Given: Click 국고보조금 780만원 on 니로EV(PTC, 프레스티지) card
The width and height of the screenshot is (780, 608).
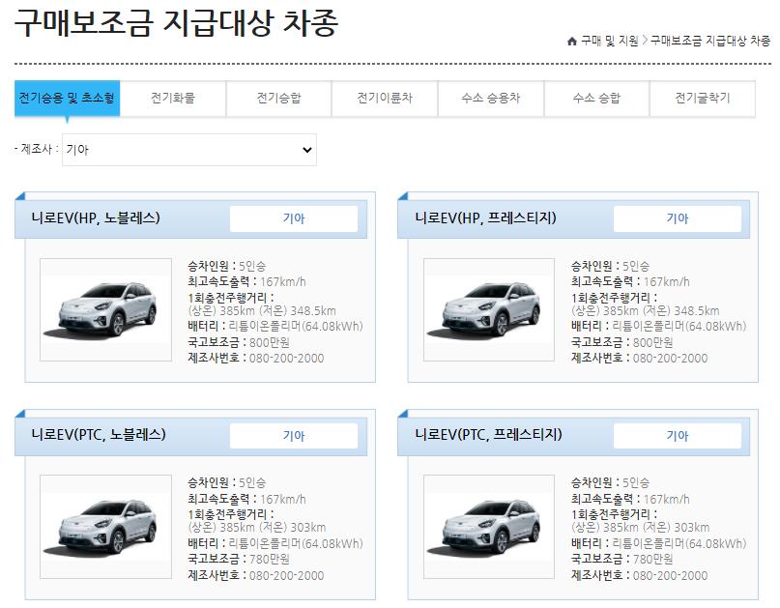Looking at the screenshot, I should pyautogui.click(x=621, y=560).
